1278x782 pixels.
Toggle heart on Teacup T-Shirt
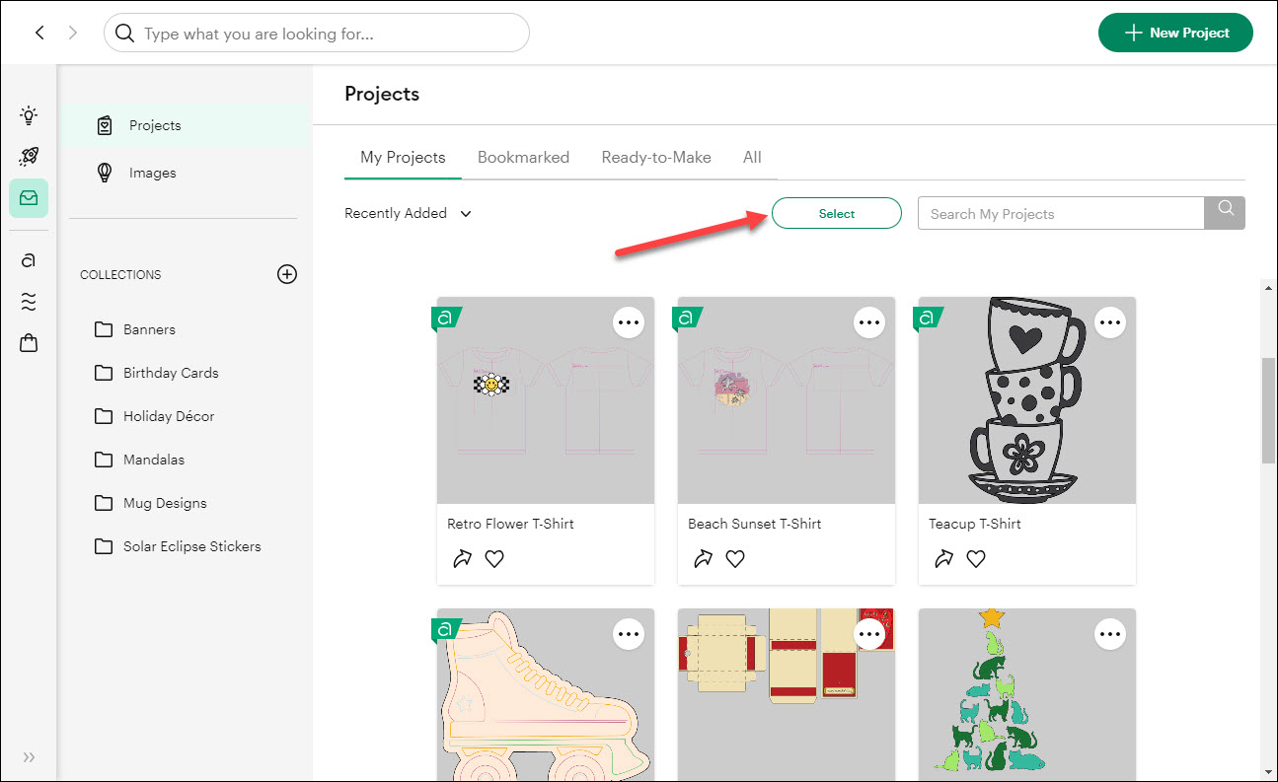click(976, 559)
